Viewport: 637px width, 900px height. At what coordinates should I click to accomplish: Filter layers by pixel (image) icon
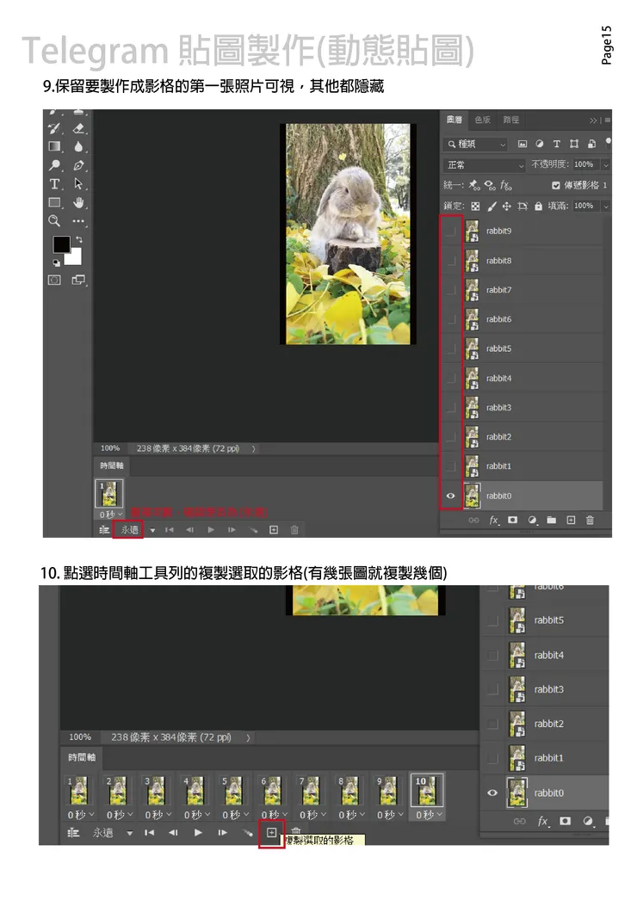coord(523,144)
